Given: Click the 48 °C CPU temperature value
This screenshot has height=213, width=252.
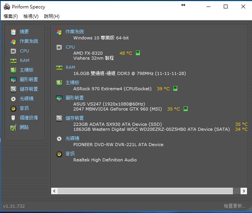Looking at the screenshot, I should click(x=126, y=53).
